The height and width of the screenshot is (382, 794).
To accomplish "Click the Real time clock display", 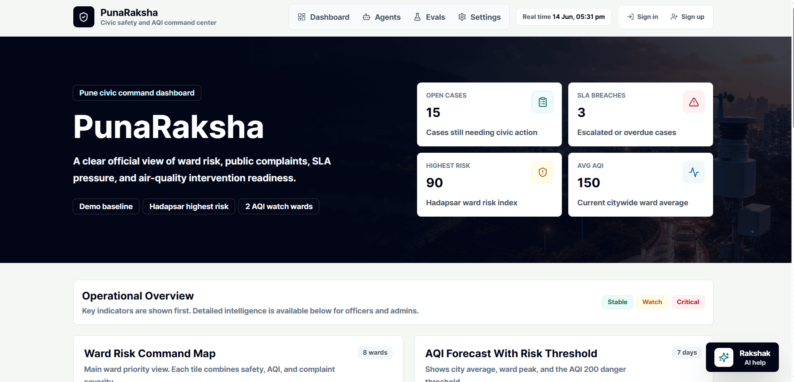I will pyautogui.click(x=564, y=17).
